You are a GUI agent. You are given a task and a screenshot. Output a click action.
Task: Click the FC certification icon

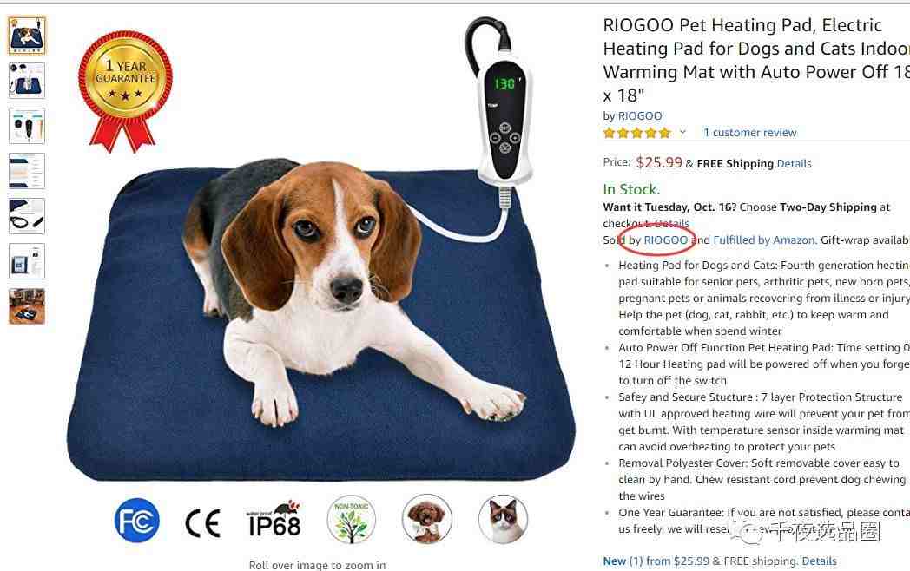point(137,521)
